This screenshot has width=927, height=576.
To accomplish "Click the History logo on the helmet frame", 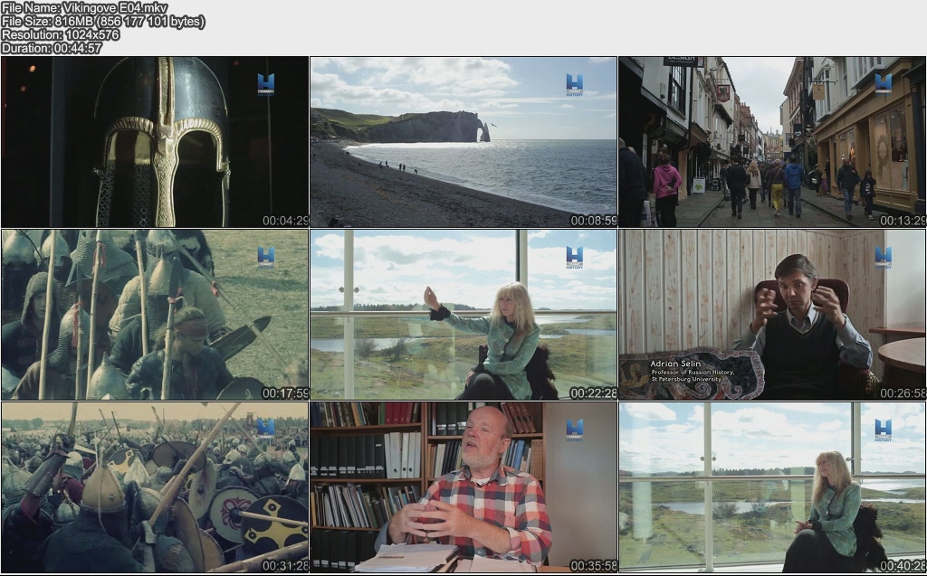I will [265, 84].
